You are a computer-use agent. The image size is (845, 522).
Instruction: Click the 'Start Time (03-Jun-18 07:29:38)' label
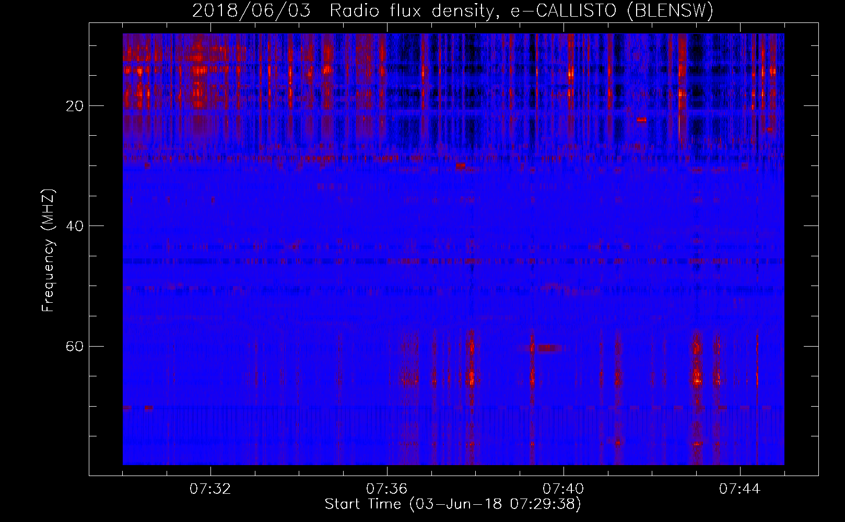coord(453,504)
